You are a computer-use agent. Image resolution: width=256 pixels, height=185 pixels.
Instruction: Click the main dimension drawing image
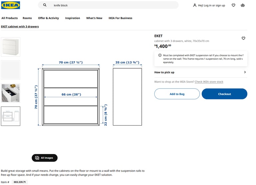(88, 94)
